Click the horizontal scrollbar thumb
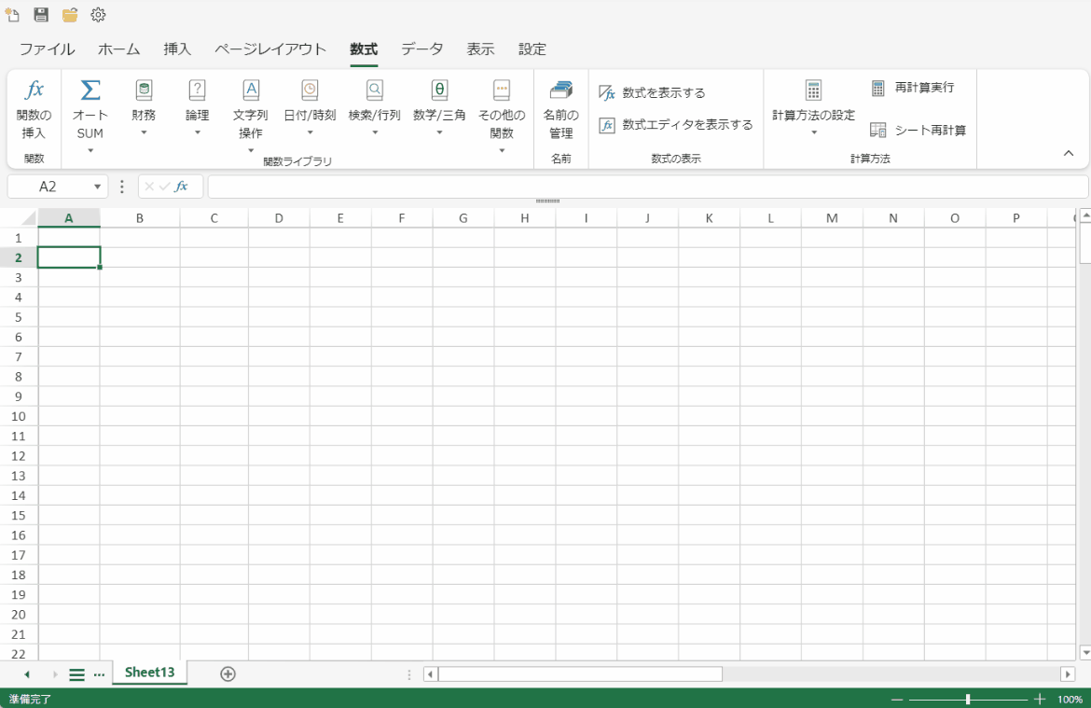 click(580, 673)
